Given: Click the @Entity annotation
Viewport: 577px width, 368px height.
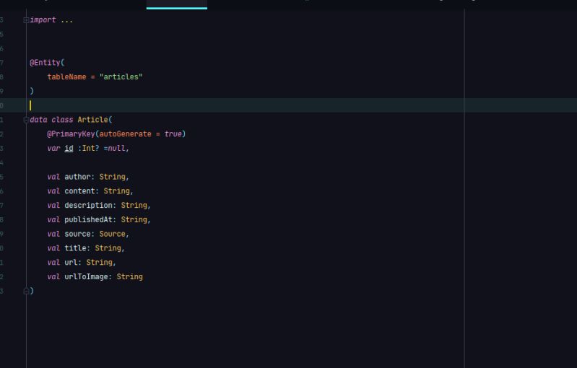Looking at the screenshot, I should pyautogui.click(x=45, y=63).
